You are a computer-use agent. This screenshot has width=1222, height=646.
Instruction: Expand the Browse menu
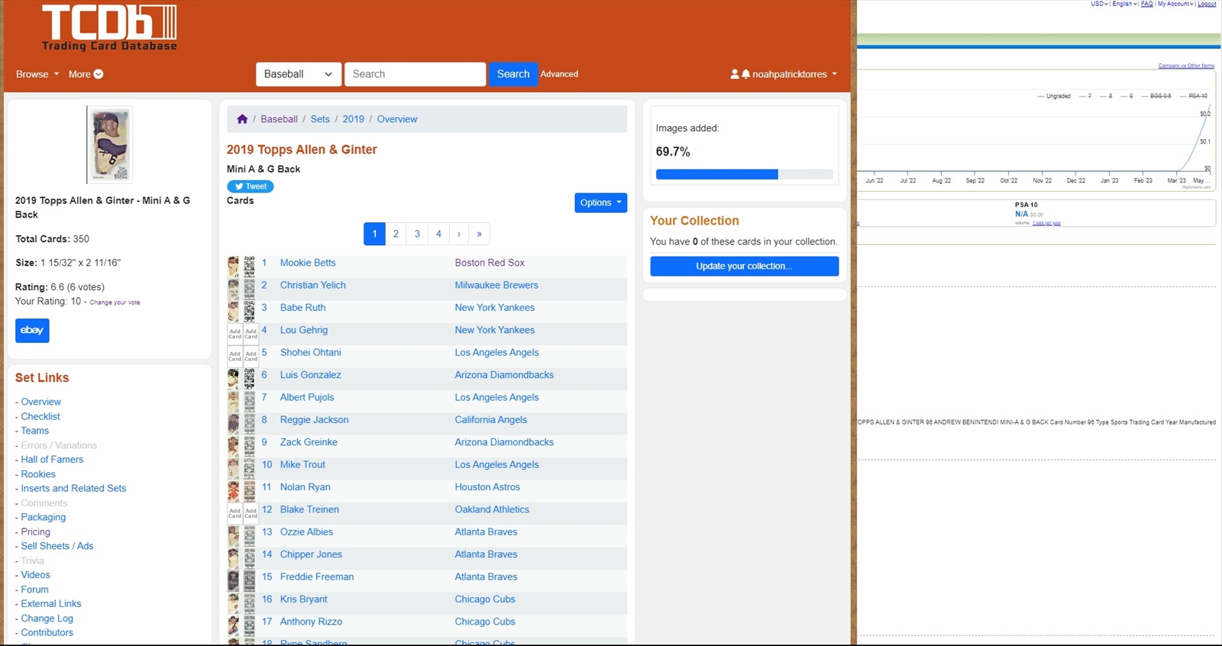(37, 74)
